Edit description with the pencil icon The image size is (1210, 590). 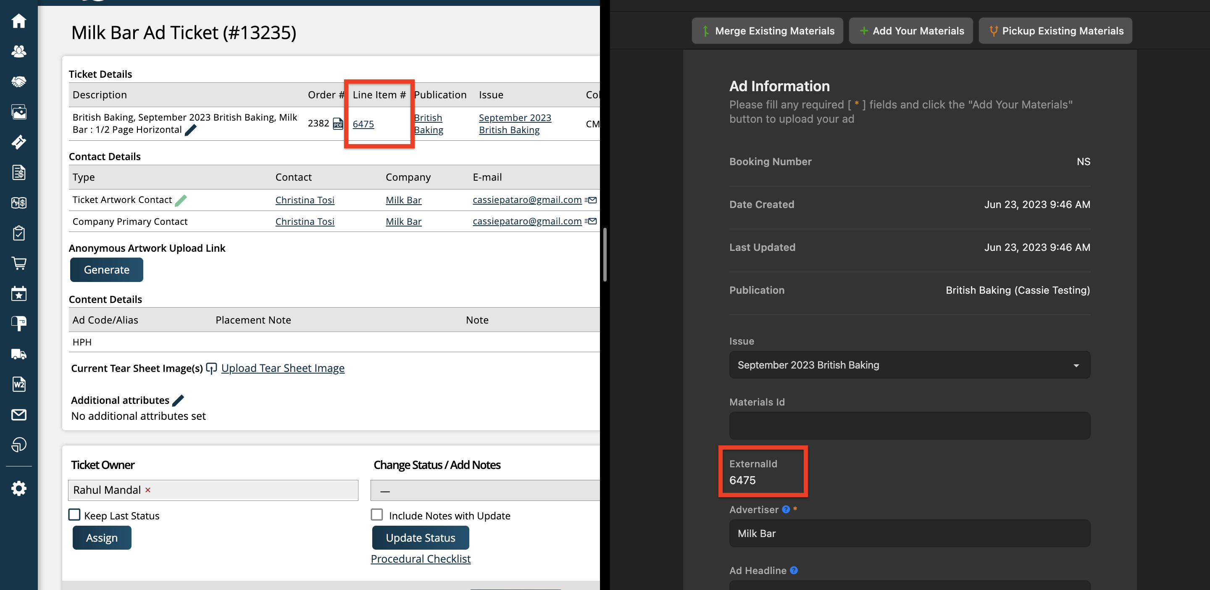[191, 130]
